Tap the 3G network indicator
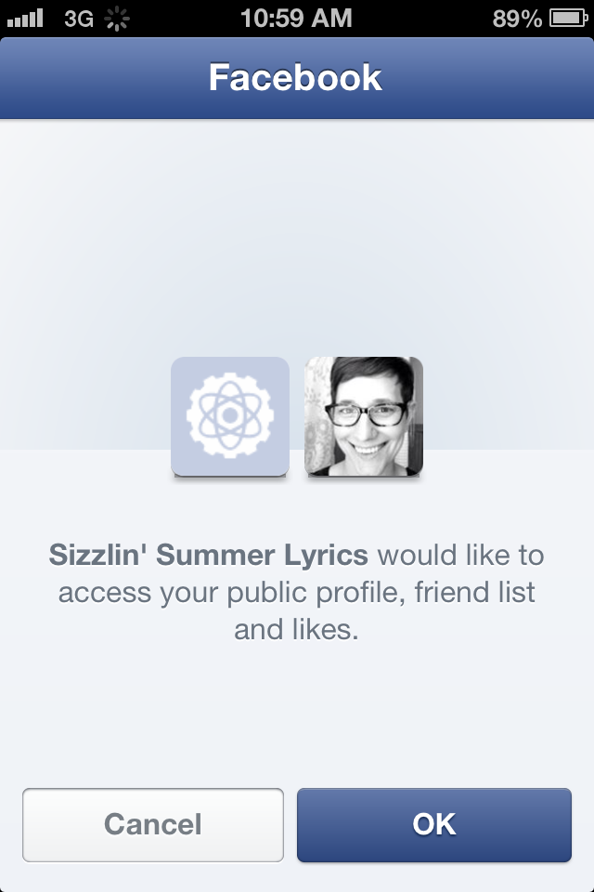This screenshot has width=594, height=892. 79,19
